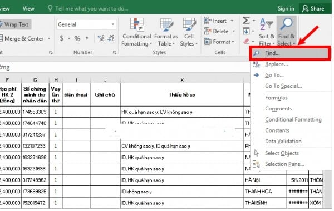The height and width of the screenshot is (211, 334).
Task: Expand the Delete dropdown arrow
Action: [234, 31]
